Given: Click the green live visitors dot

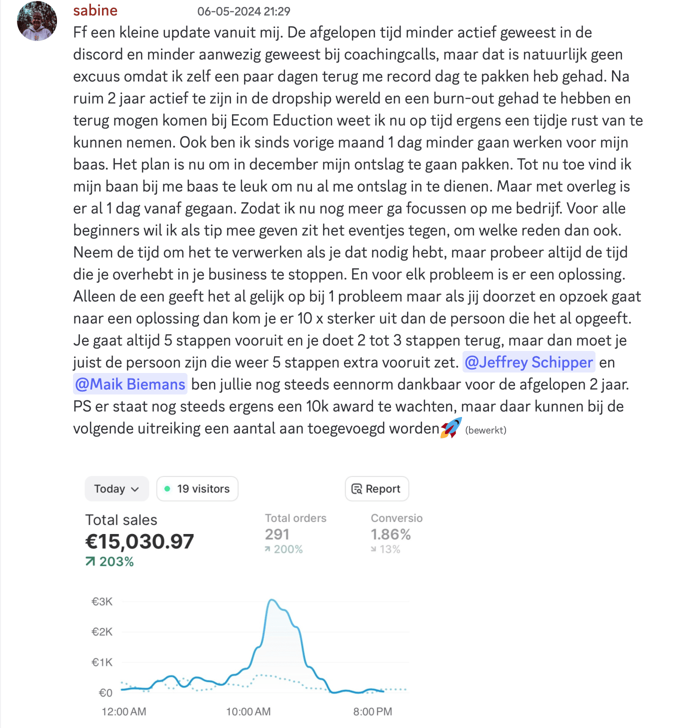Looking at the screenshot, I should point(167,488).
